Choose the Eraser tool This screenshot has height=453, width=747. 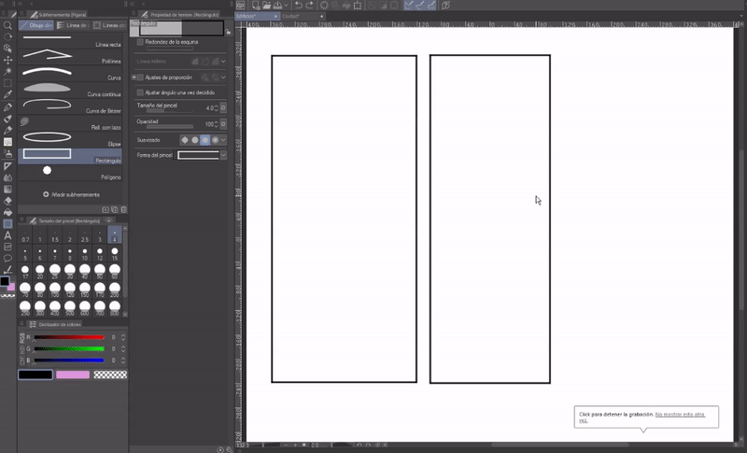point(7,201)
